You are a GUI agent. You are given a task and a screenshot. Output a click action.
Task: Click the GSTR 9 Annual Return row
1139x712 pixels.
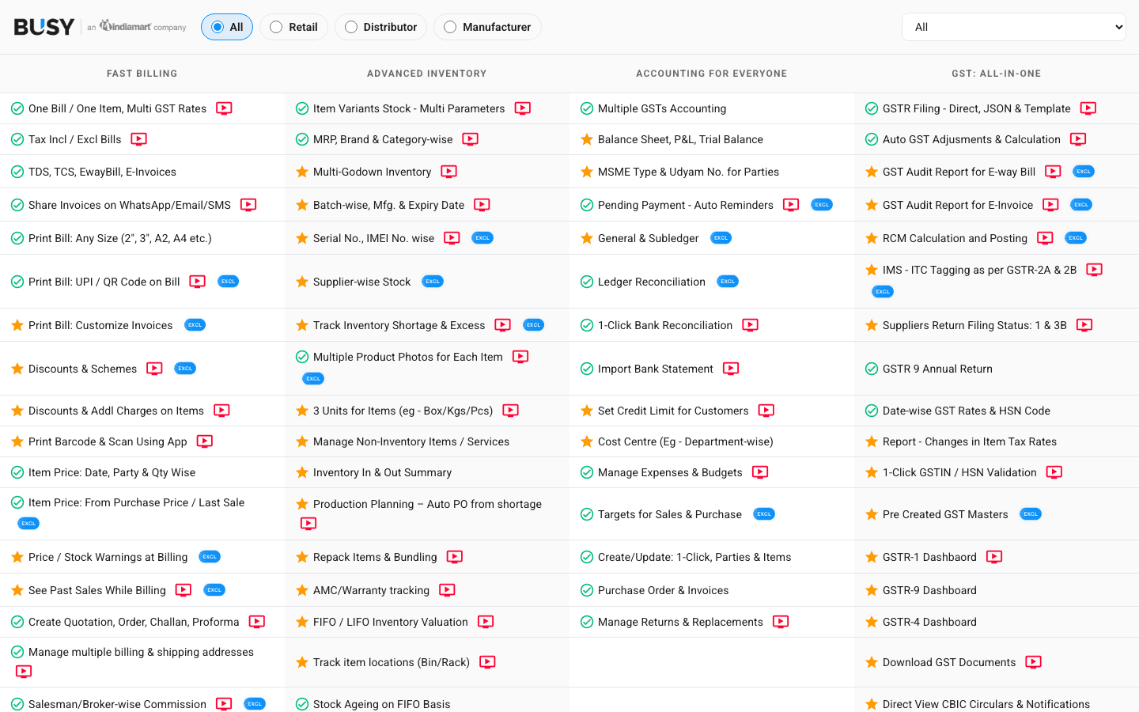(997, 369)
